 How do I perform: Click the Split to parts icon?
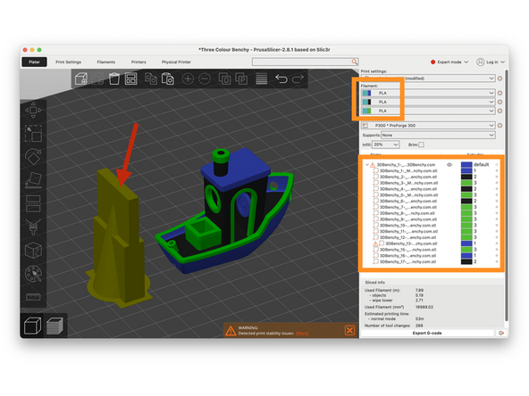[241, 78]
